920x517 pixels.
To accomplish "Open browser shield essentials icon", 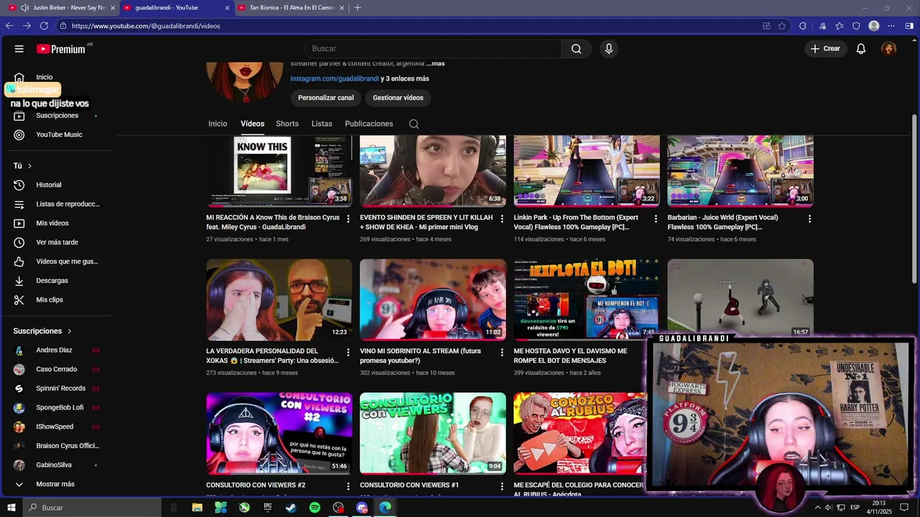I will click(x=856, y=26).
